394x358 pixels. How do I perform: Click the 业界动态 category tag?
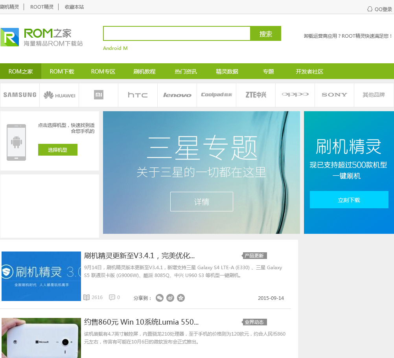coord(254,322)
